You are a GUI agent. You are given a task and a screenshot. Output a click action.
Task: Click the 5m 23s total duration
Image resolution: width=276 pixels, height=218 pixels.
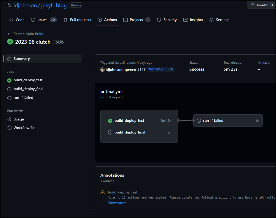(x=231, y=69)
